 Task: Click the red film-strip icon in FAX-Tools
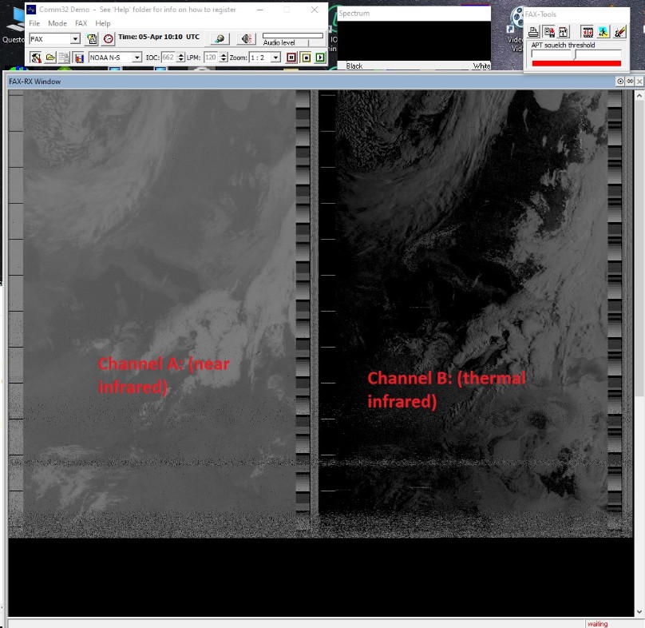click(588, 32)
